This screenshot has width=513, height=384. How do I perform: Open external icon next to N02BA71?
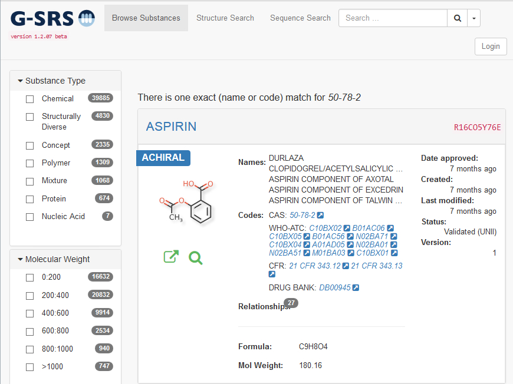(393, 236)
